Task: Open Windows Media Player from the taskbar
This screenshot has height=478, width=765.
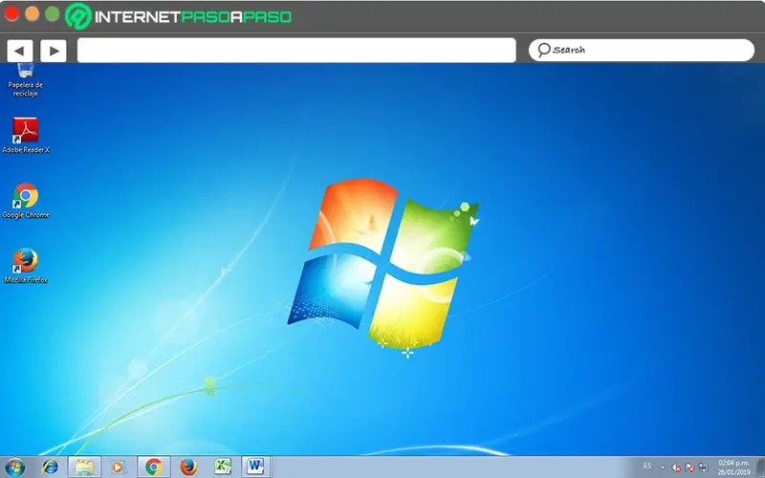Action: (118, 467)
